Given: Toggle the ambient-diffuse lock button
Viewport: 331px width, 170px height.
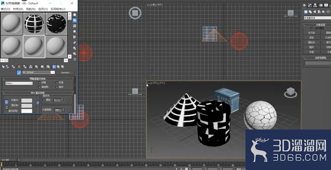Looking at the screenshot, I should pyautogui.click(x=6, y=102).
